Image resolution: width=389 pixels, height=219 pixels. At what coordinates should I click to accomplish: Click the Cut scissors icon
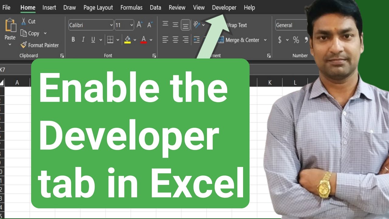coord(24,21)
